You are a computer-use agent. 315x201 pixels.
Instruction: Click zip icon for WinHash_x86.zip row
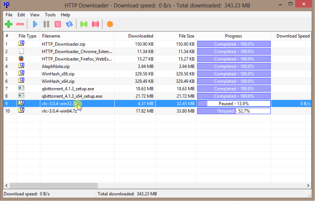tap(21, 73)
